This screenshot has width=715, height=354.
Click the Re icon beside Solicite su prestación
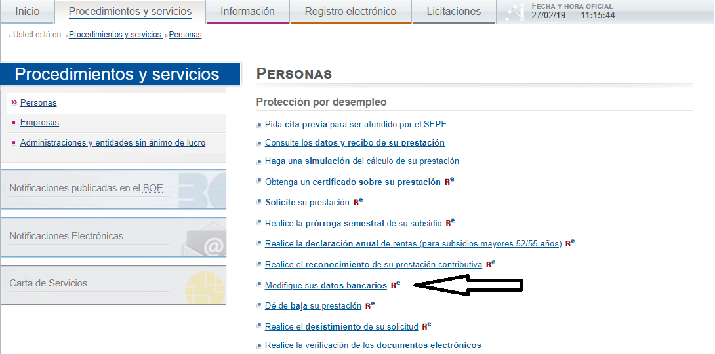click(358, 202)
